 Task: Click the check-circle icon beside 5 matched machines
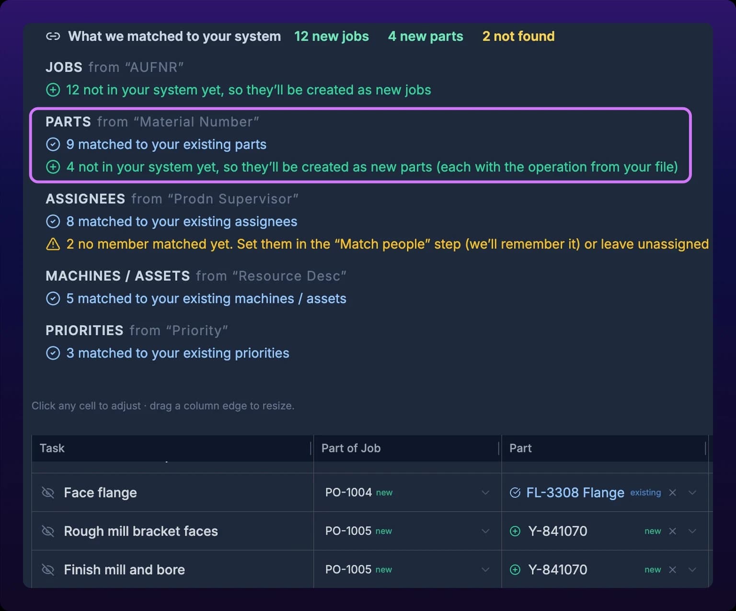click(53, 299)
